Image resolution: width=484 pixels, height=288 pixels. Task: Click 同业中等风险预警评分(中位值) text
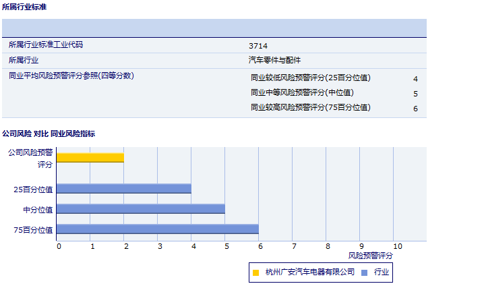tap(301, 92)
